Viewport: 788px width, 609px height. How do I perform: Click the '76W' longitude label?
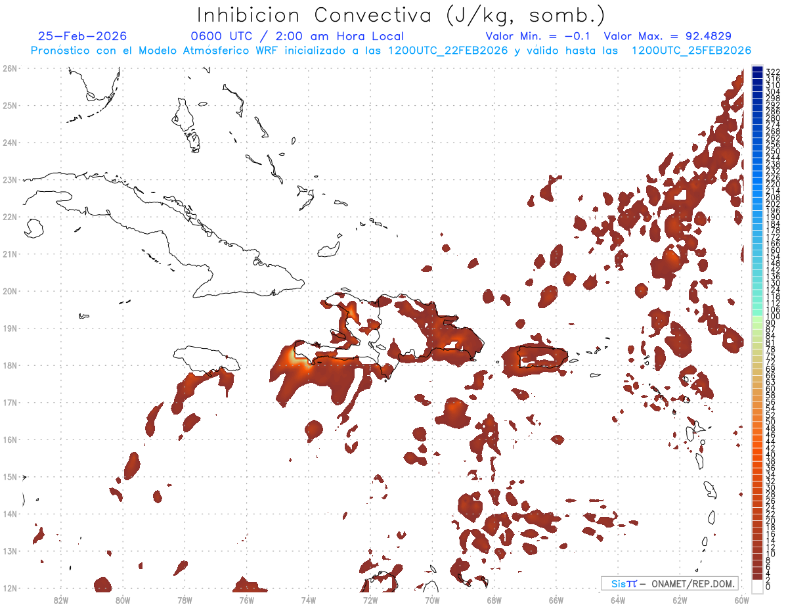[x=246, y=600]
